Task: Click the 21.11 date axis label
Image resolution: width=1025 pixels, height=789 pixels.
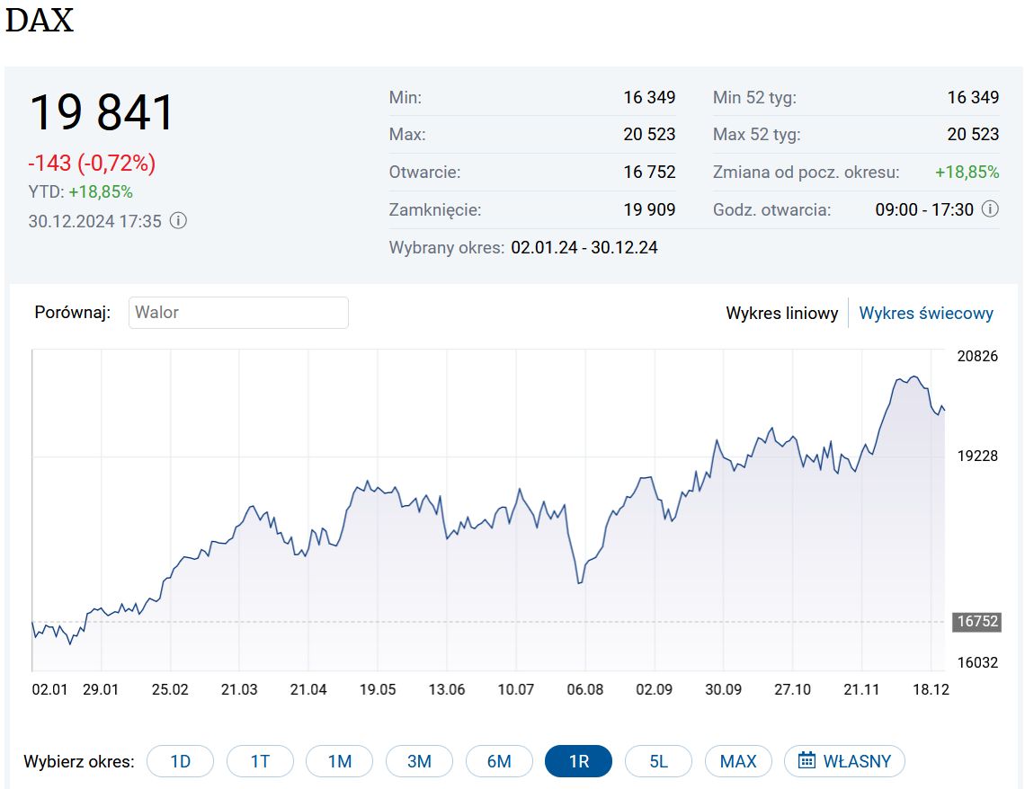Action: 861,690
